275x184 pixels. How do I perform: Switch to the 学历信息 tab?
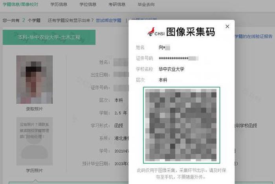[x=59, y=4]
